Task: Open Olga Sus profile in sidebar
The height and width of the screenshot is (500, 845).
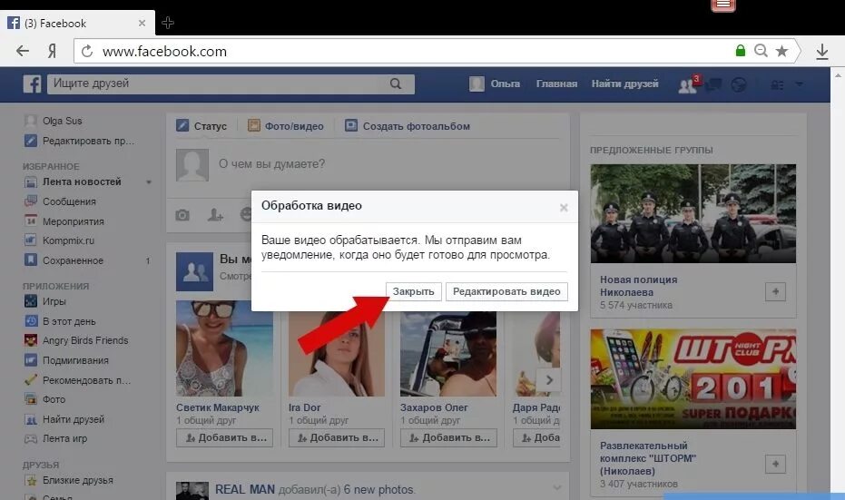Action: point(62,122)
